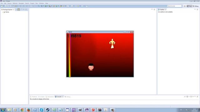Screen dimensions: 200x112
Task: Click the pig character in the game
Action: [x=91, y=67]
